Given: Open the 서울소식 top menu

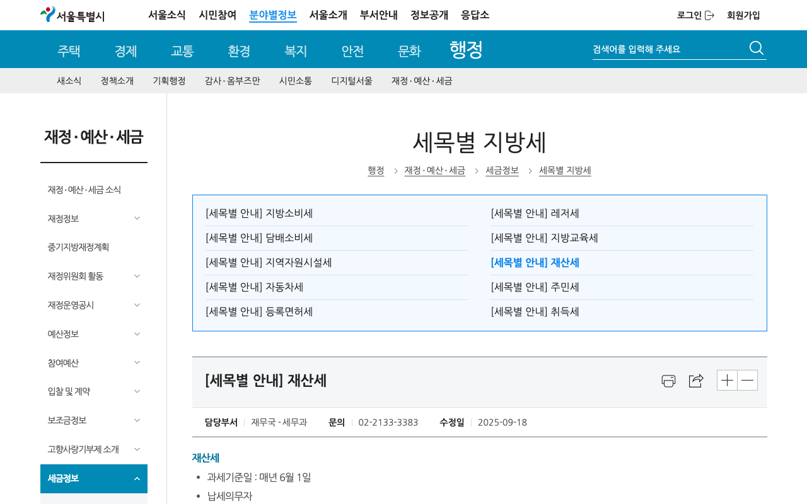Looking at the screenshot, I should coord(167,15).
